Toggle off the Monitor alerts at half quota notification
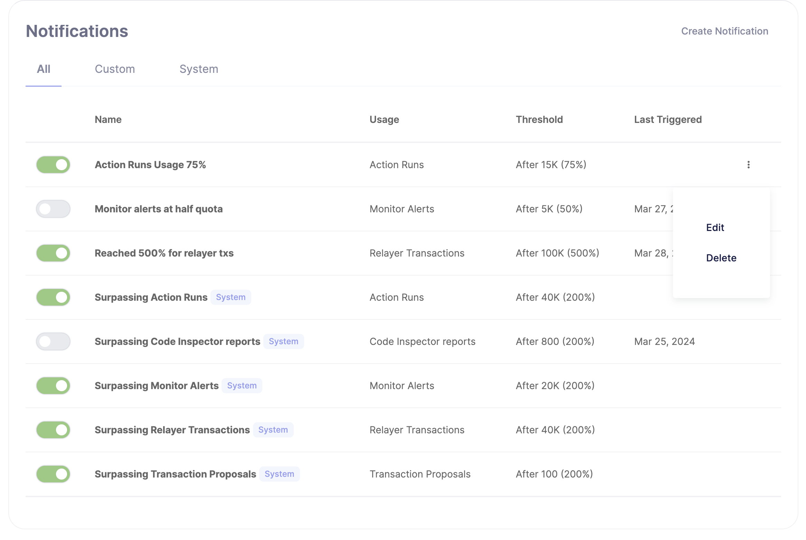Viewport: 806px width, 540px height. pos(54,209)
